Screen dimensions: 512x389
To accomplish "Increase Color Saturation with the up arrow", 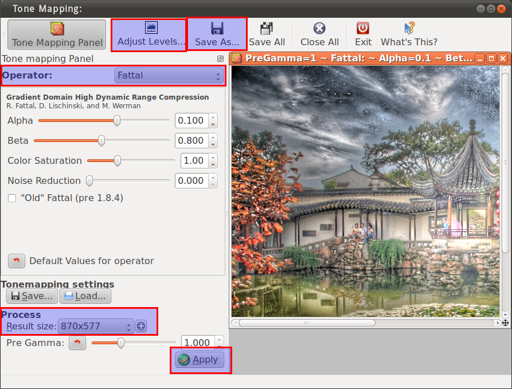I will tap(213, 158).
